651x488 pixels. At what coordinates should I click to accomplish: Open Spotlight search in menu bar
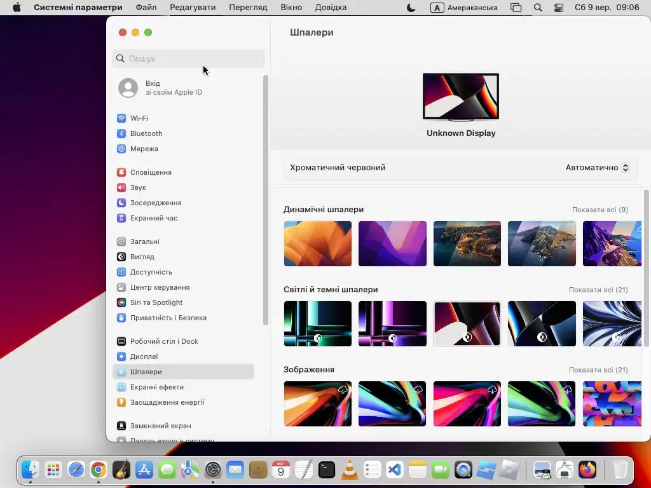(538, 8)
